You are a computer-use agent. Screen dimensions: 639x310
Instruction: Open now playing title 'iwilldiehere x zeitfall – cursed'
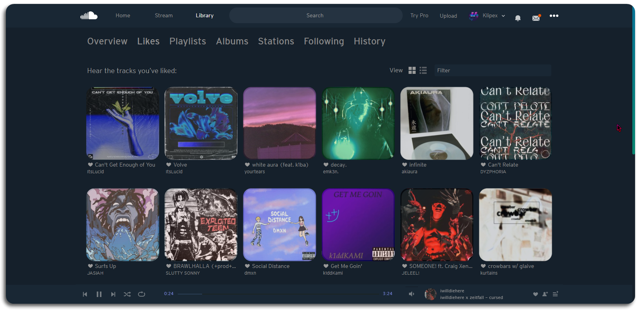point(471,297)
